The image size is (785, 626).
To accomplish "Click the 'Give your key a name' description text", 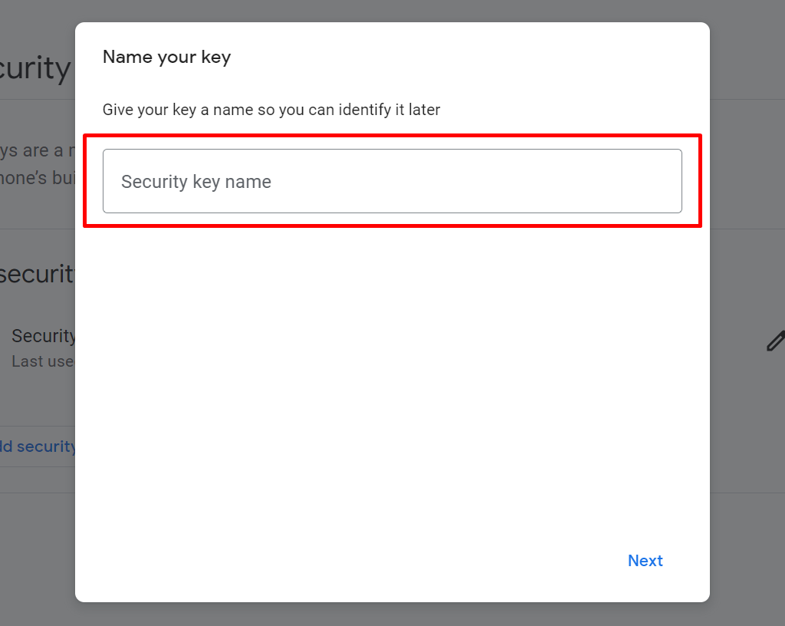I will pyautogui.click(x=271, y=110).
